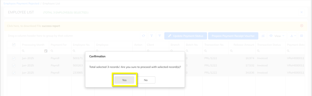The width and height of the screenshot is (312, 96).
Task: Open the chart view icon
Action: pyautogui.click(x=263, y=36)
